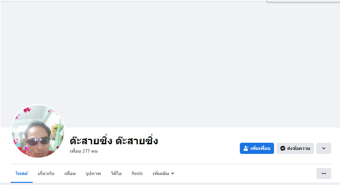Viewport: 340px width, 185px height.
Task: Open the เพื่อน 277 คน friends count link
Action: (x=84, y=151)
